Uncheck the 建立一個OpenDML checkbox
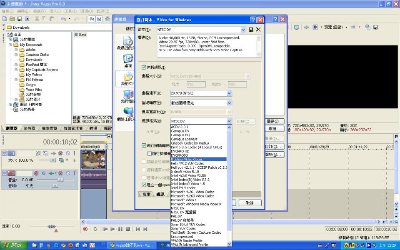400x250 pixels. [x=144, y=185]
